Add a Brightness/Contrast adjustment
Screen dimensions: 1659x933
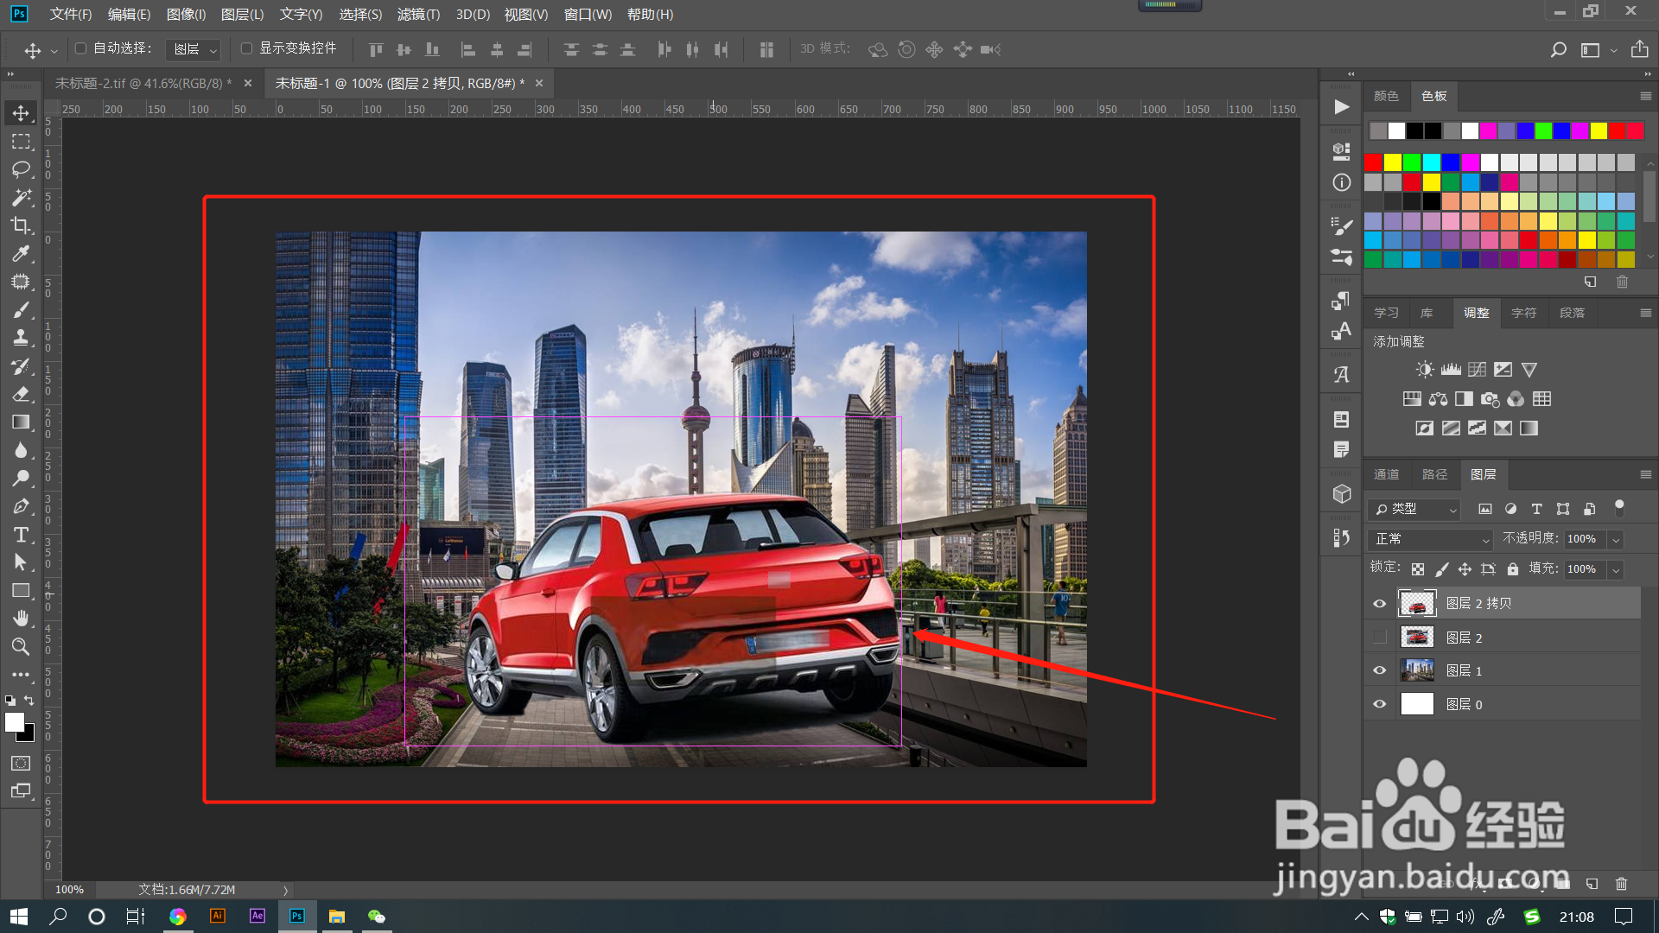(x=1424, y=370)
